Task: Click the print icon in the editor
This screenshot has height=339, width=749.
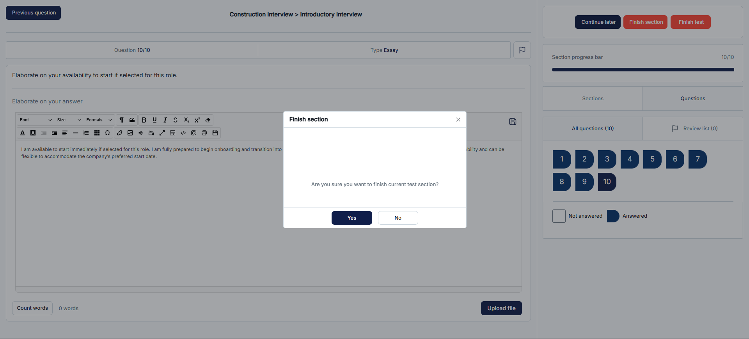Action: (x=204, y=133)
